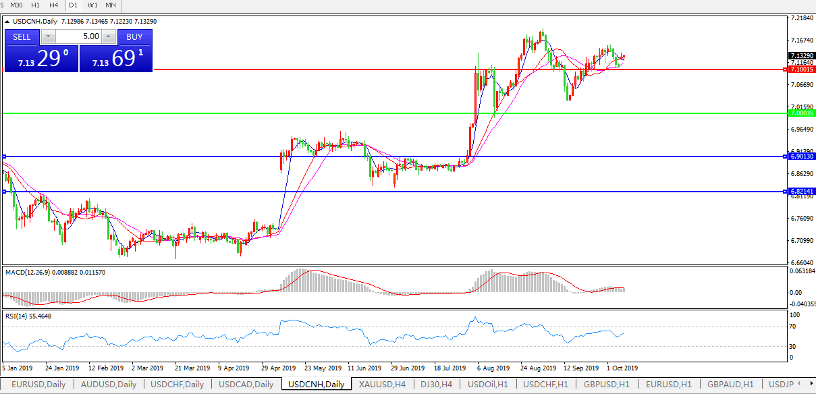The image size is (816, 394).
Task: Switch to the XAUUSD,H4 chart tab
Action: pos(382,384)
